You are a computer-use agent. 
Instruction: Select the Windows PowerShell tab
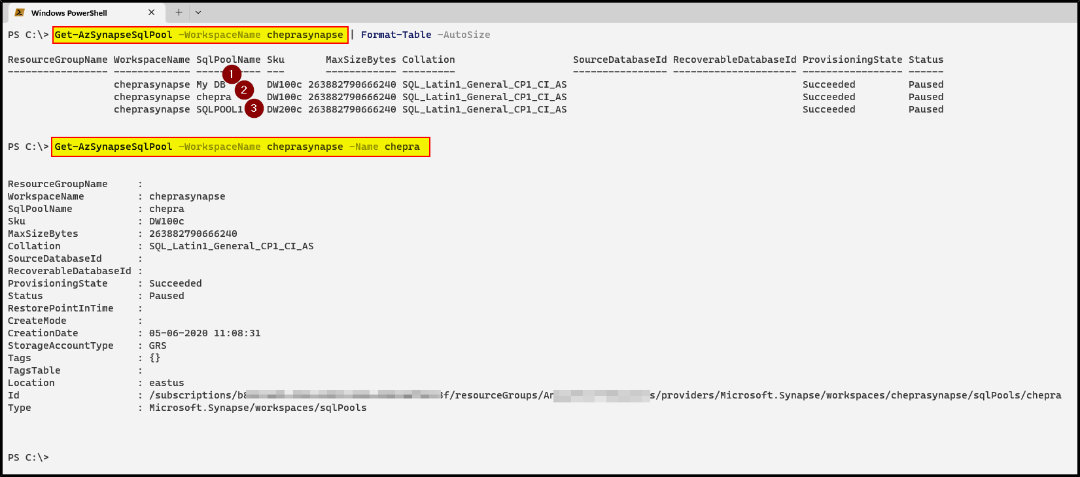coord(85,12)
